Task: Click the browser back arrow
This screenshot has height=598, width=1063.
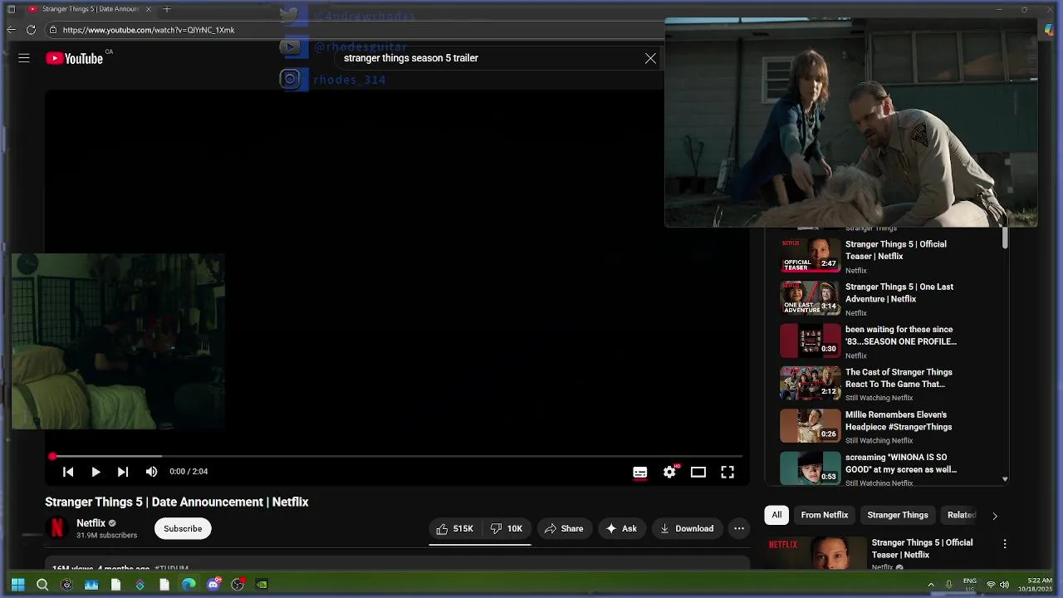Action: coord(12,30)
